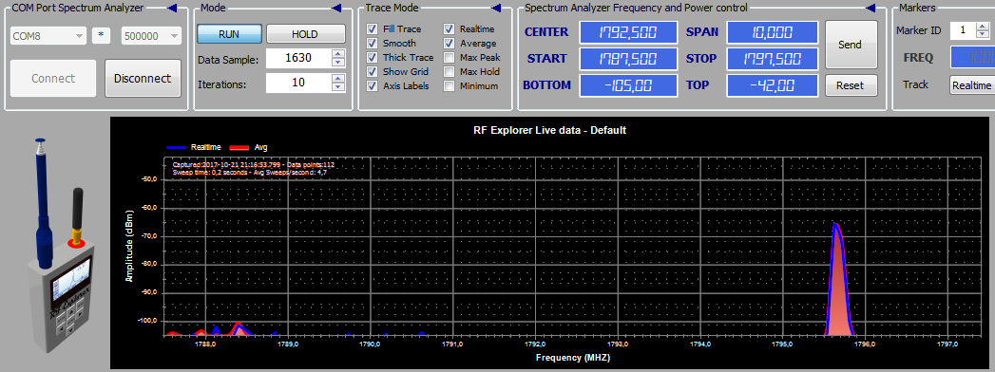Screen dimensions: 995x372
Task: Open the Track Realtime dropdown
Action: point(972,84)
